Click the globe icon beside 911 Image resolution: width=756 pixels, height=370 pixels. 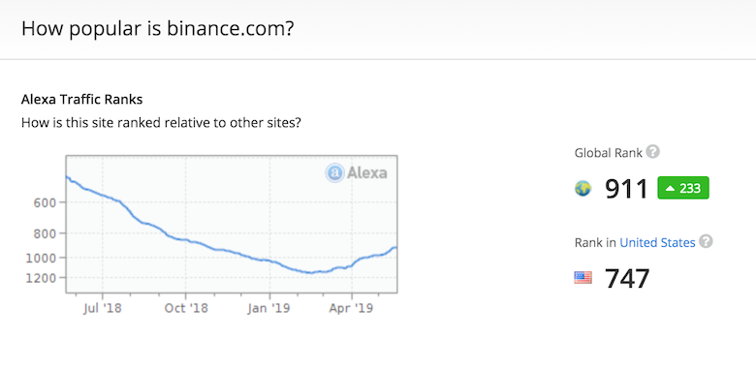pos(583,188)
